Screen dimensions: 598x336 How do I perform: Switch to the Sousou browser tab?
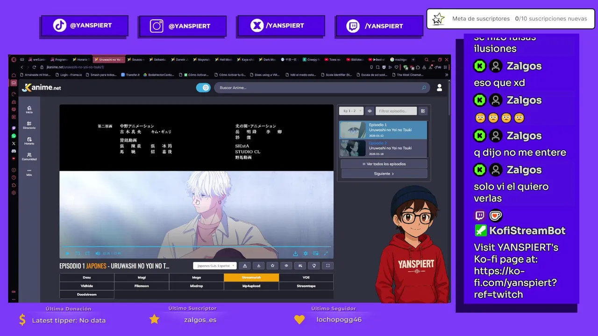135,60
